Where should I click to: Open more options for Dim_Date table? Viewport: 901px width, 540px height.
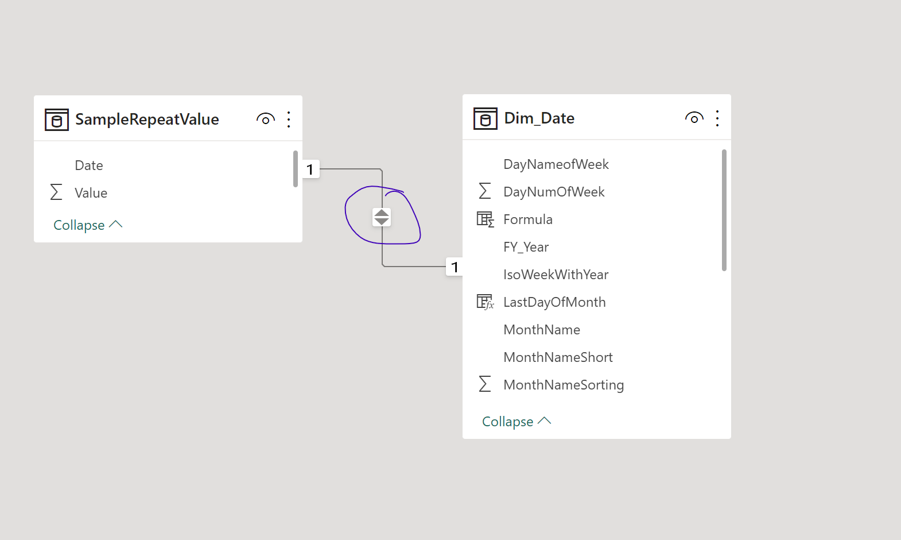717,118
